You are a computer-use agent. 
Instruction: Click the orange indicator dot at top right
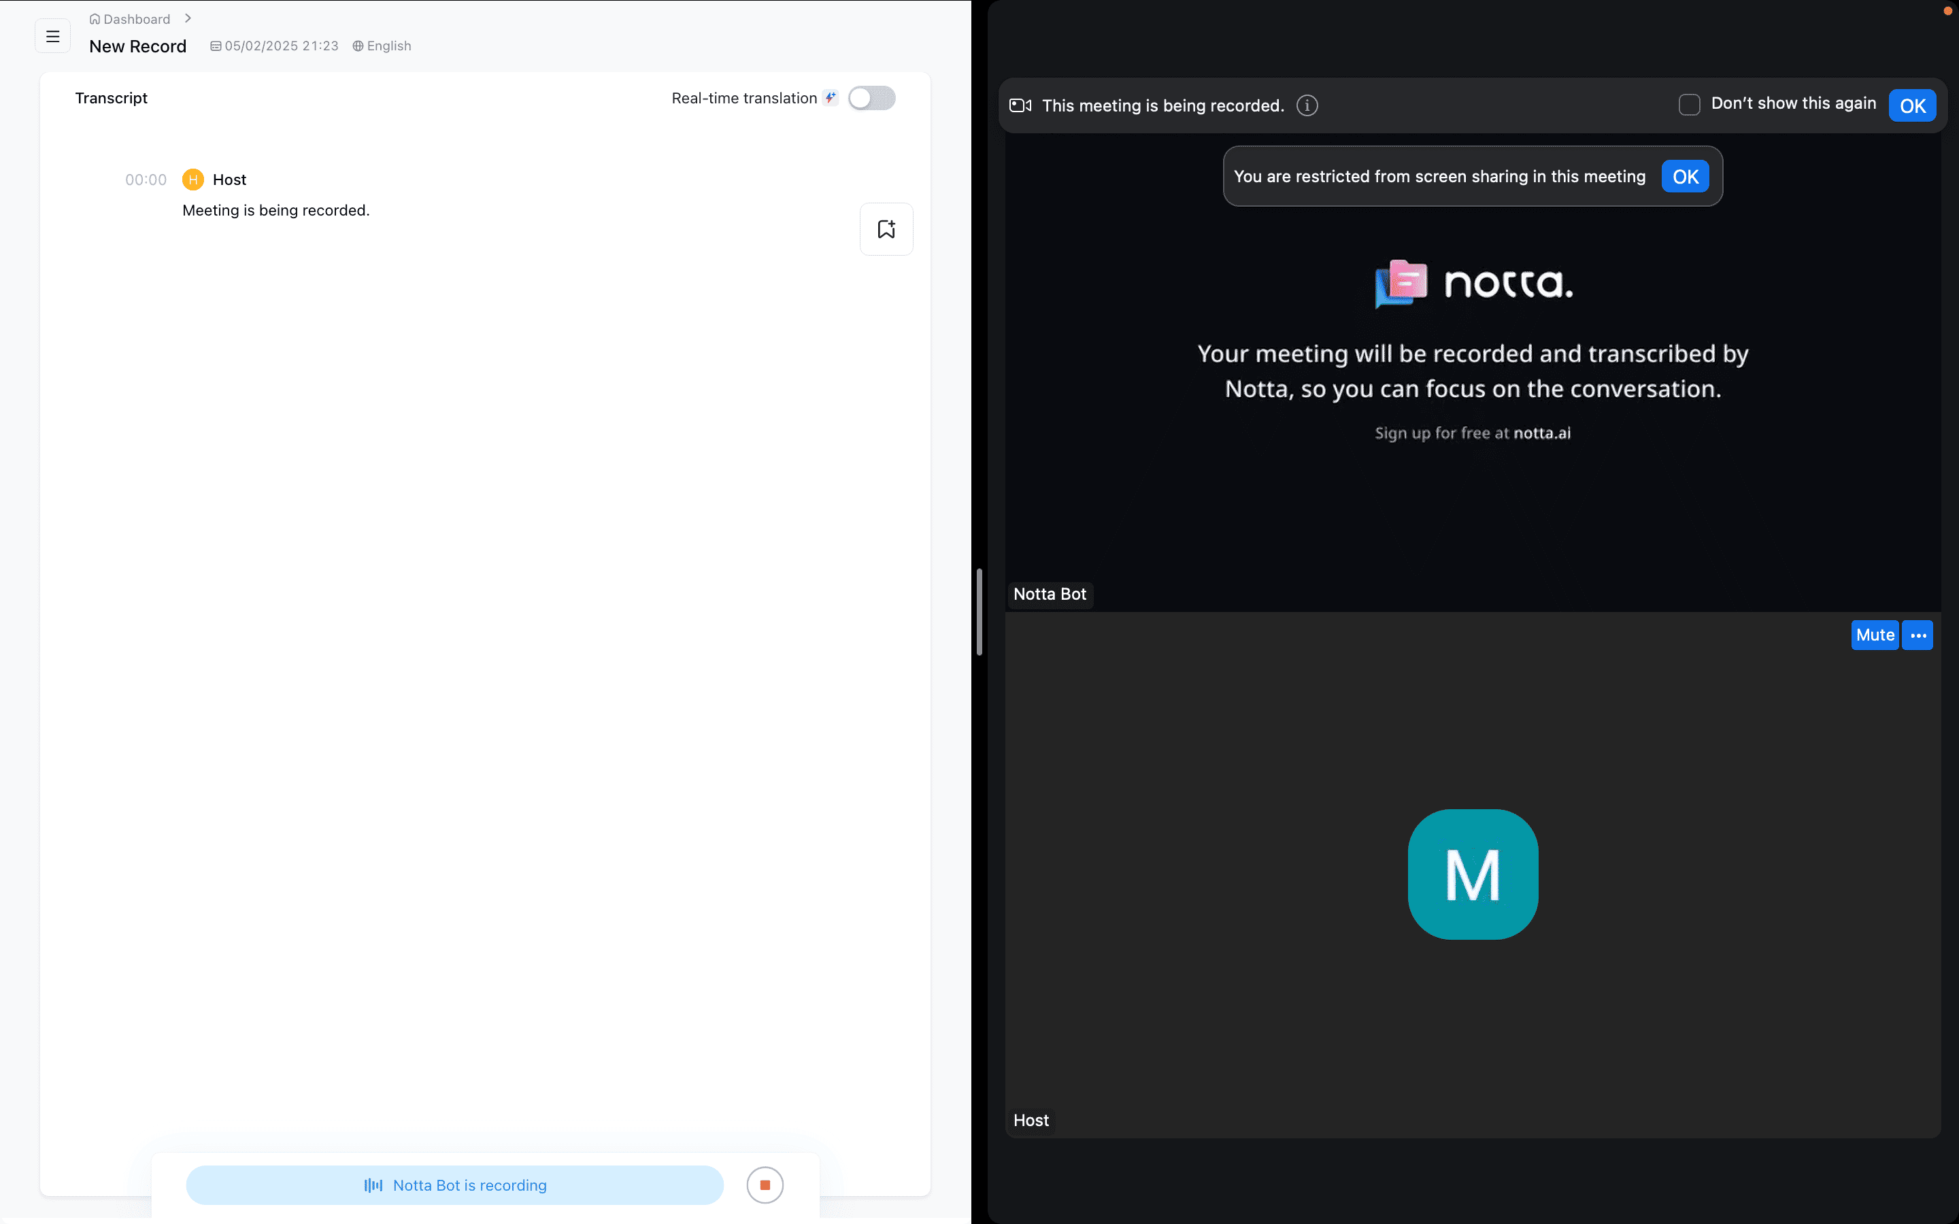click(x=1947, y=10)
